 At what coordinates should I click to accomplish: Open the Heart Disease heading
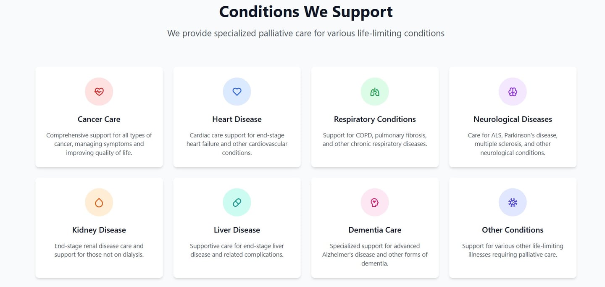(237, 119)
